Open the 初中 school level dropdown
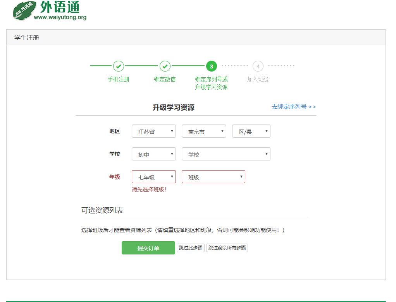This screenshot has width=396, height=302. click(x=154, y=154)
